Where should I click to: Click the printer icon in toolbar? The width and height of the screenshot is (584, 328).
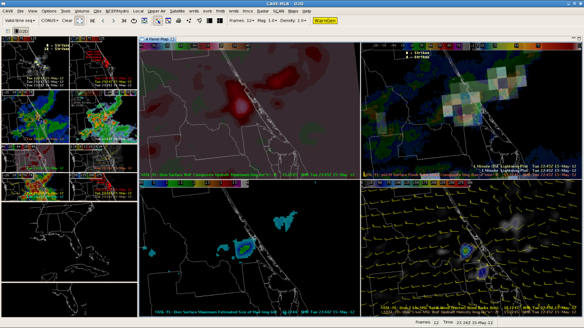click(179, 20)
